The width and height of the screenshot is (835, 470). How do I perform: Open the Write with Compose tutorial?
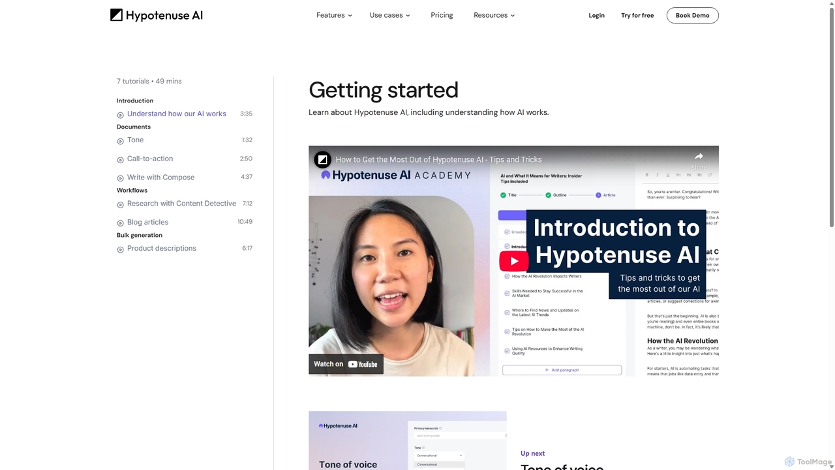(x=160, y=177)
